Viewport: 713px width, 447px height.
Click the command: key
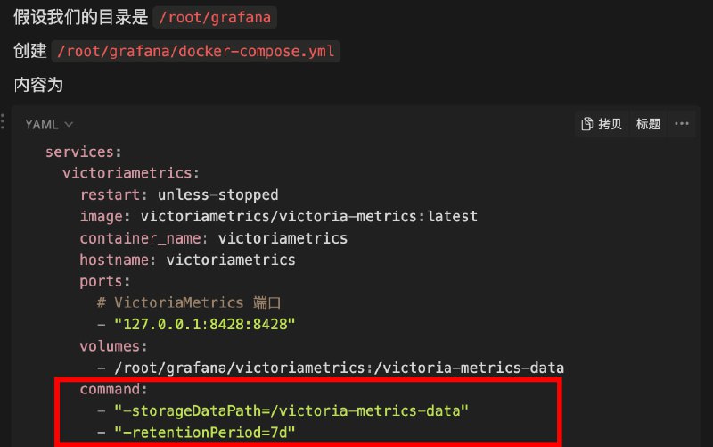(114, 389)
